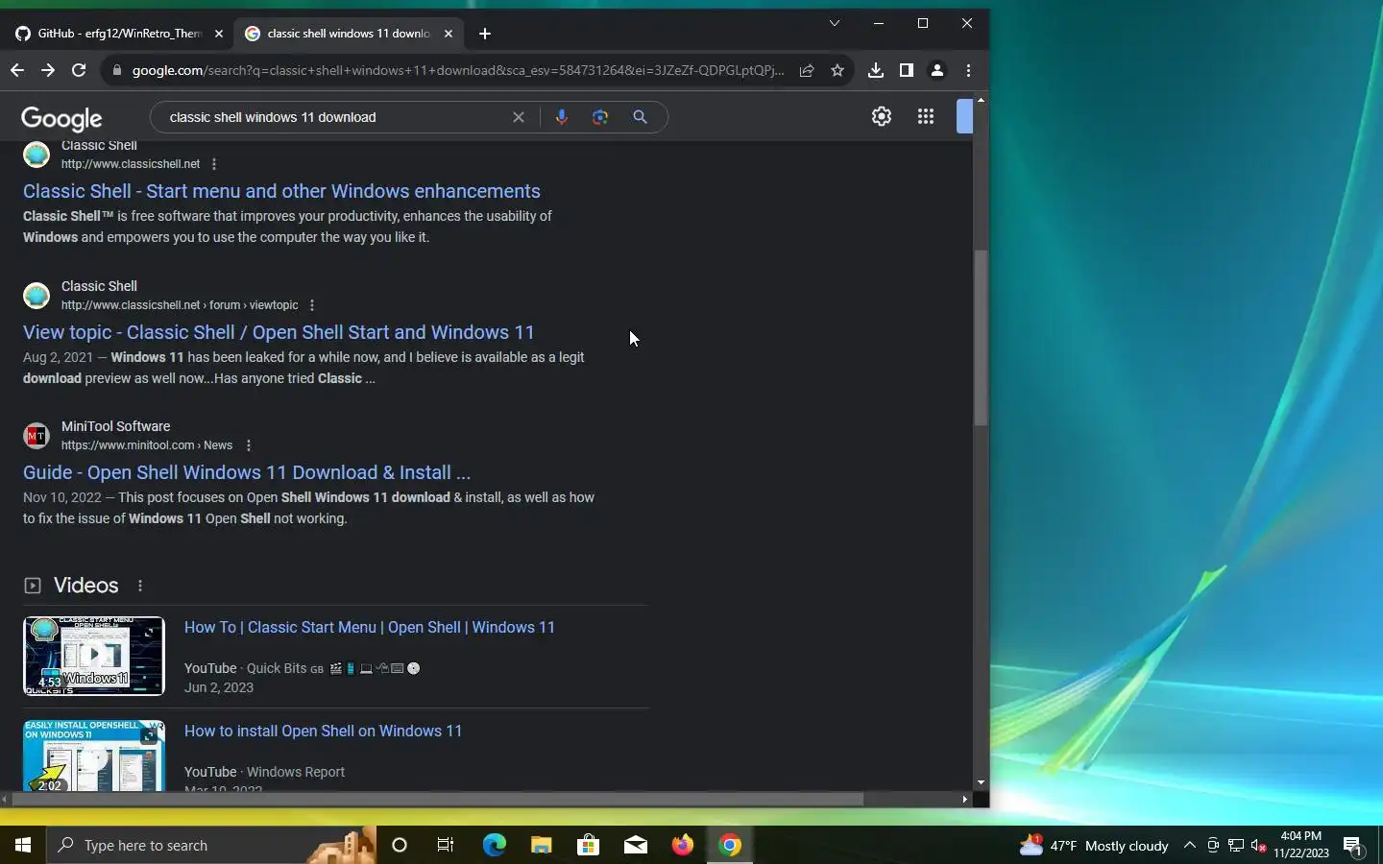Click vertical scrollbar thumb
The height and width of the screenshot is (864, 1383).
click(x=981, y=338)
